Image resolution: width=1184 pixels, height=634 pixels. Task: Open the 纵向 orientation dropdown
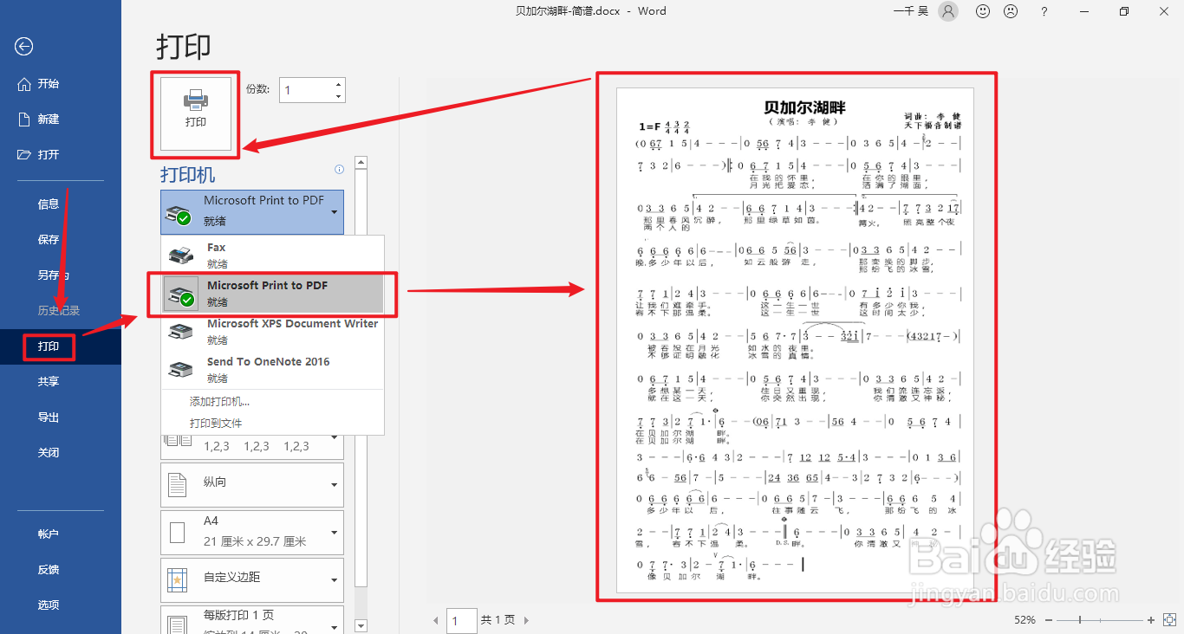tap(252, 485)
